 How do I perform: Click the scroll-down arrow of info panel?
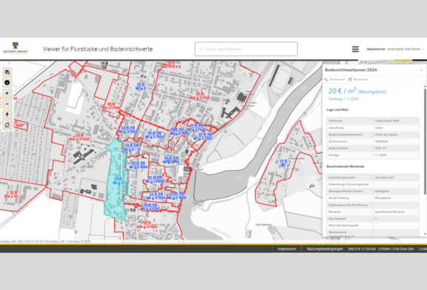[425, 235]
